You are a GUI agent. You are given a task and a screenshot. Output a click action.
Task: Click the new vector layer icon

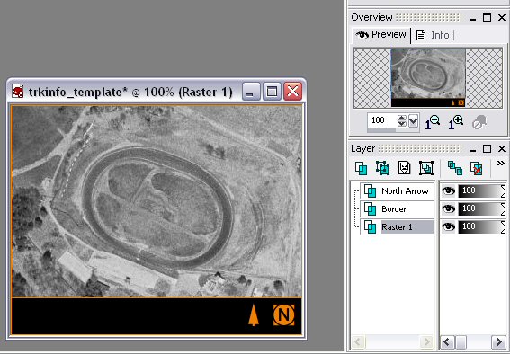383,168
